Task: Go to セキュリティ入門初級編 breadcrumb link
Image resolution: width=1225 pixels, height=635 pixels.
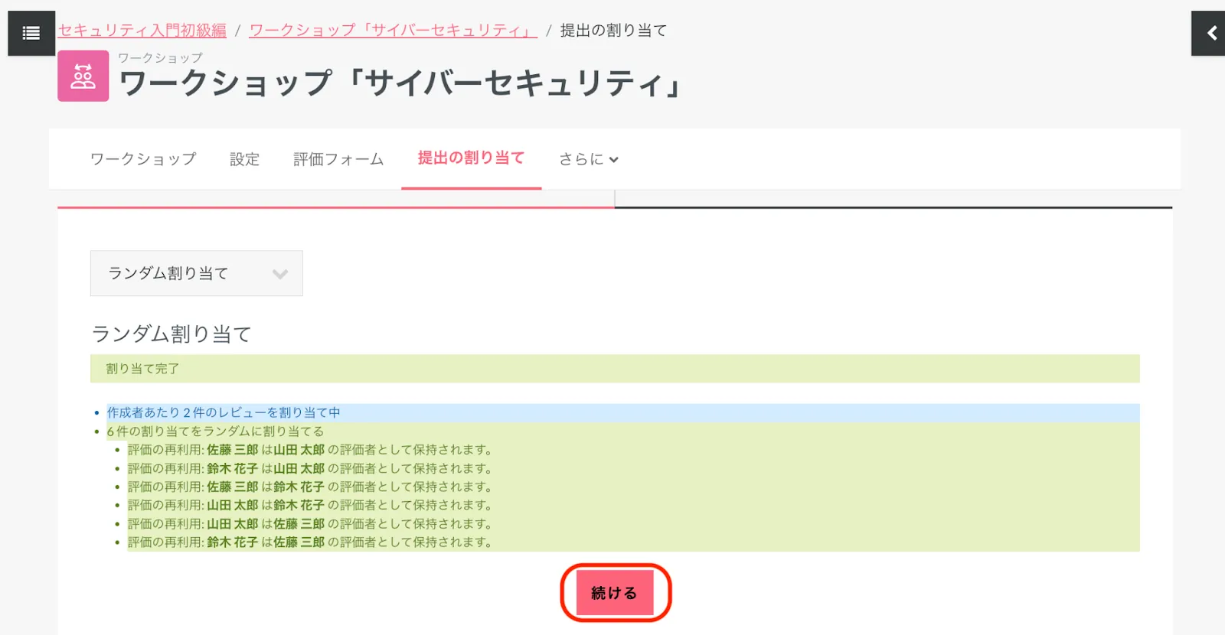Action: point(142,31)
